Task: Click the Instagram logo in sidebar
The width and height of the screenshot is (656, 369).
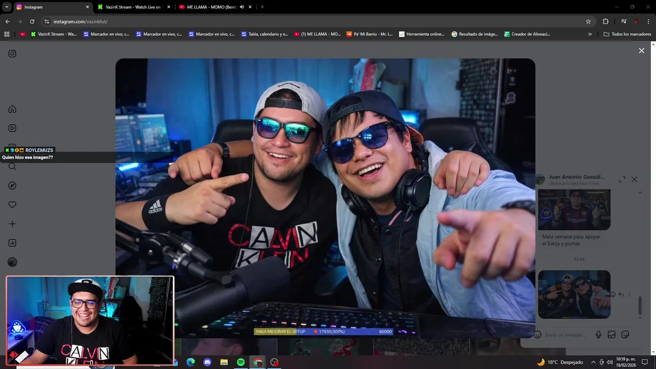Action: [x=12, y=53]
